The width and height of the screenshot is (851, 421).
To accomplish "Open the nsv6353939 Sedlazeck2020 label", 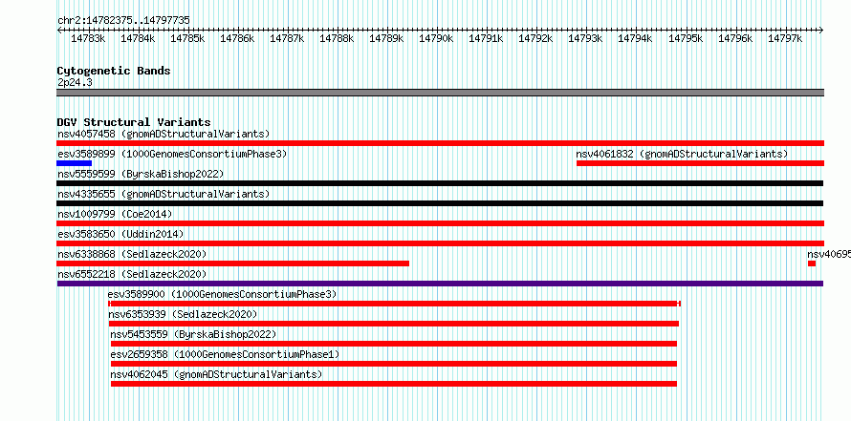I will tap(183, 314).
